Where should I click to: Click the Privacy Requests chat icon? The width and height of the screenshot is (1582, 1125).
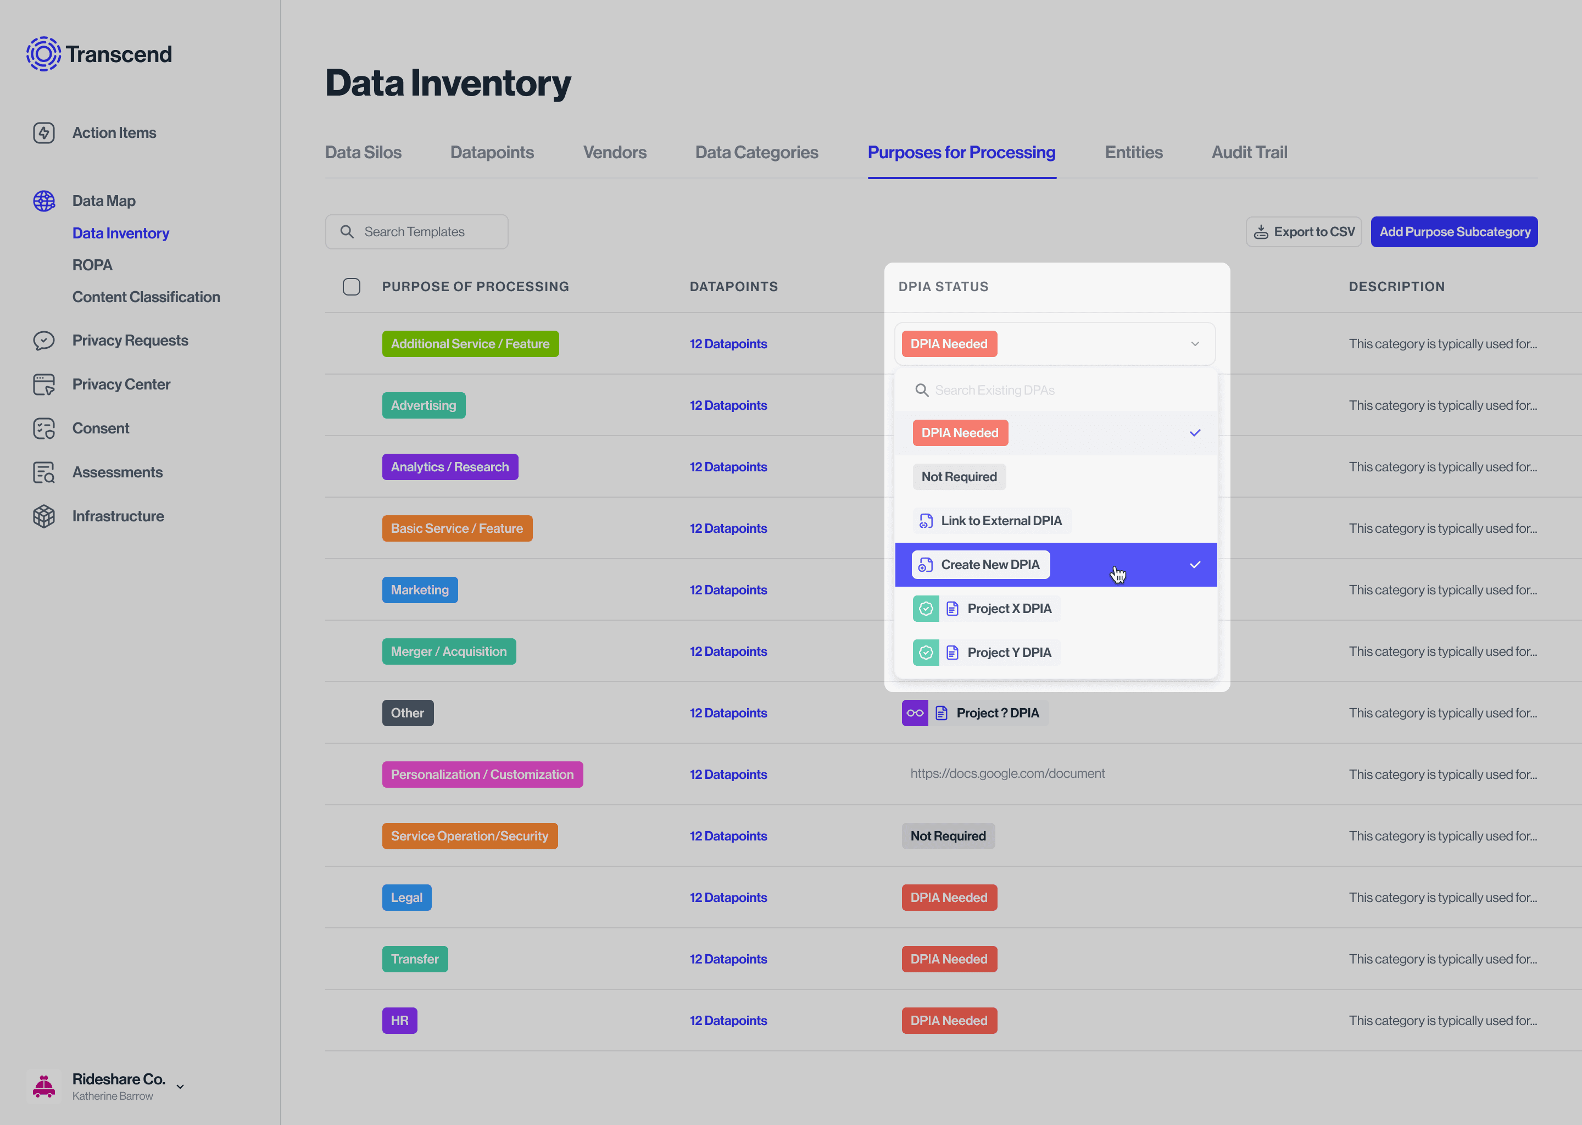43,340
